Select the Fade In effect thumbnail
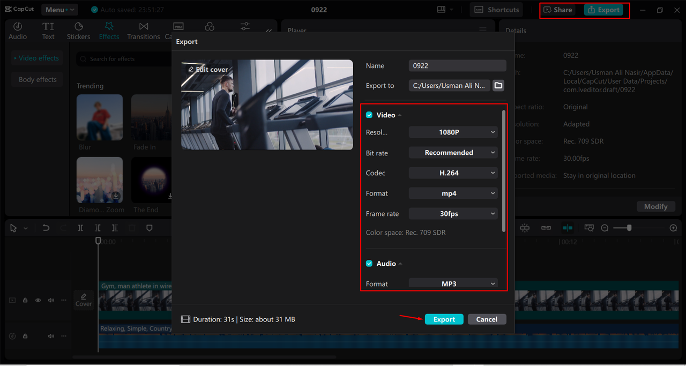Screen dimensions: 686x366 (152, 117)
